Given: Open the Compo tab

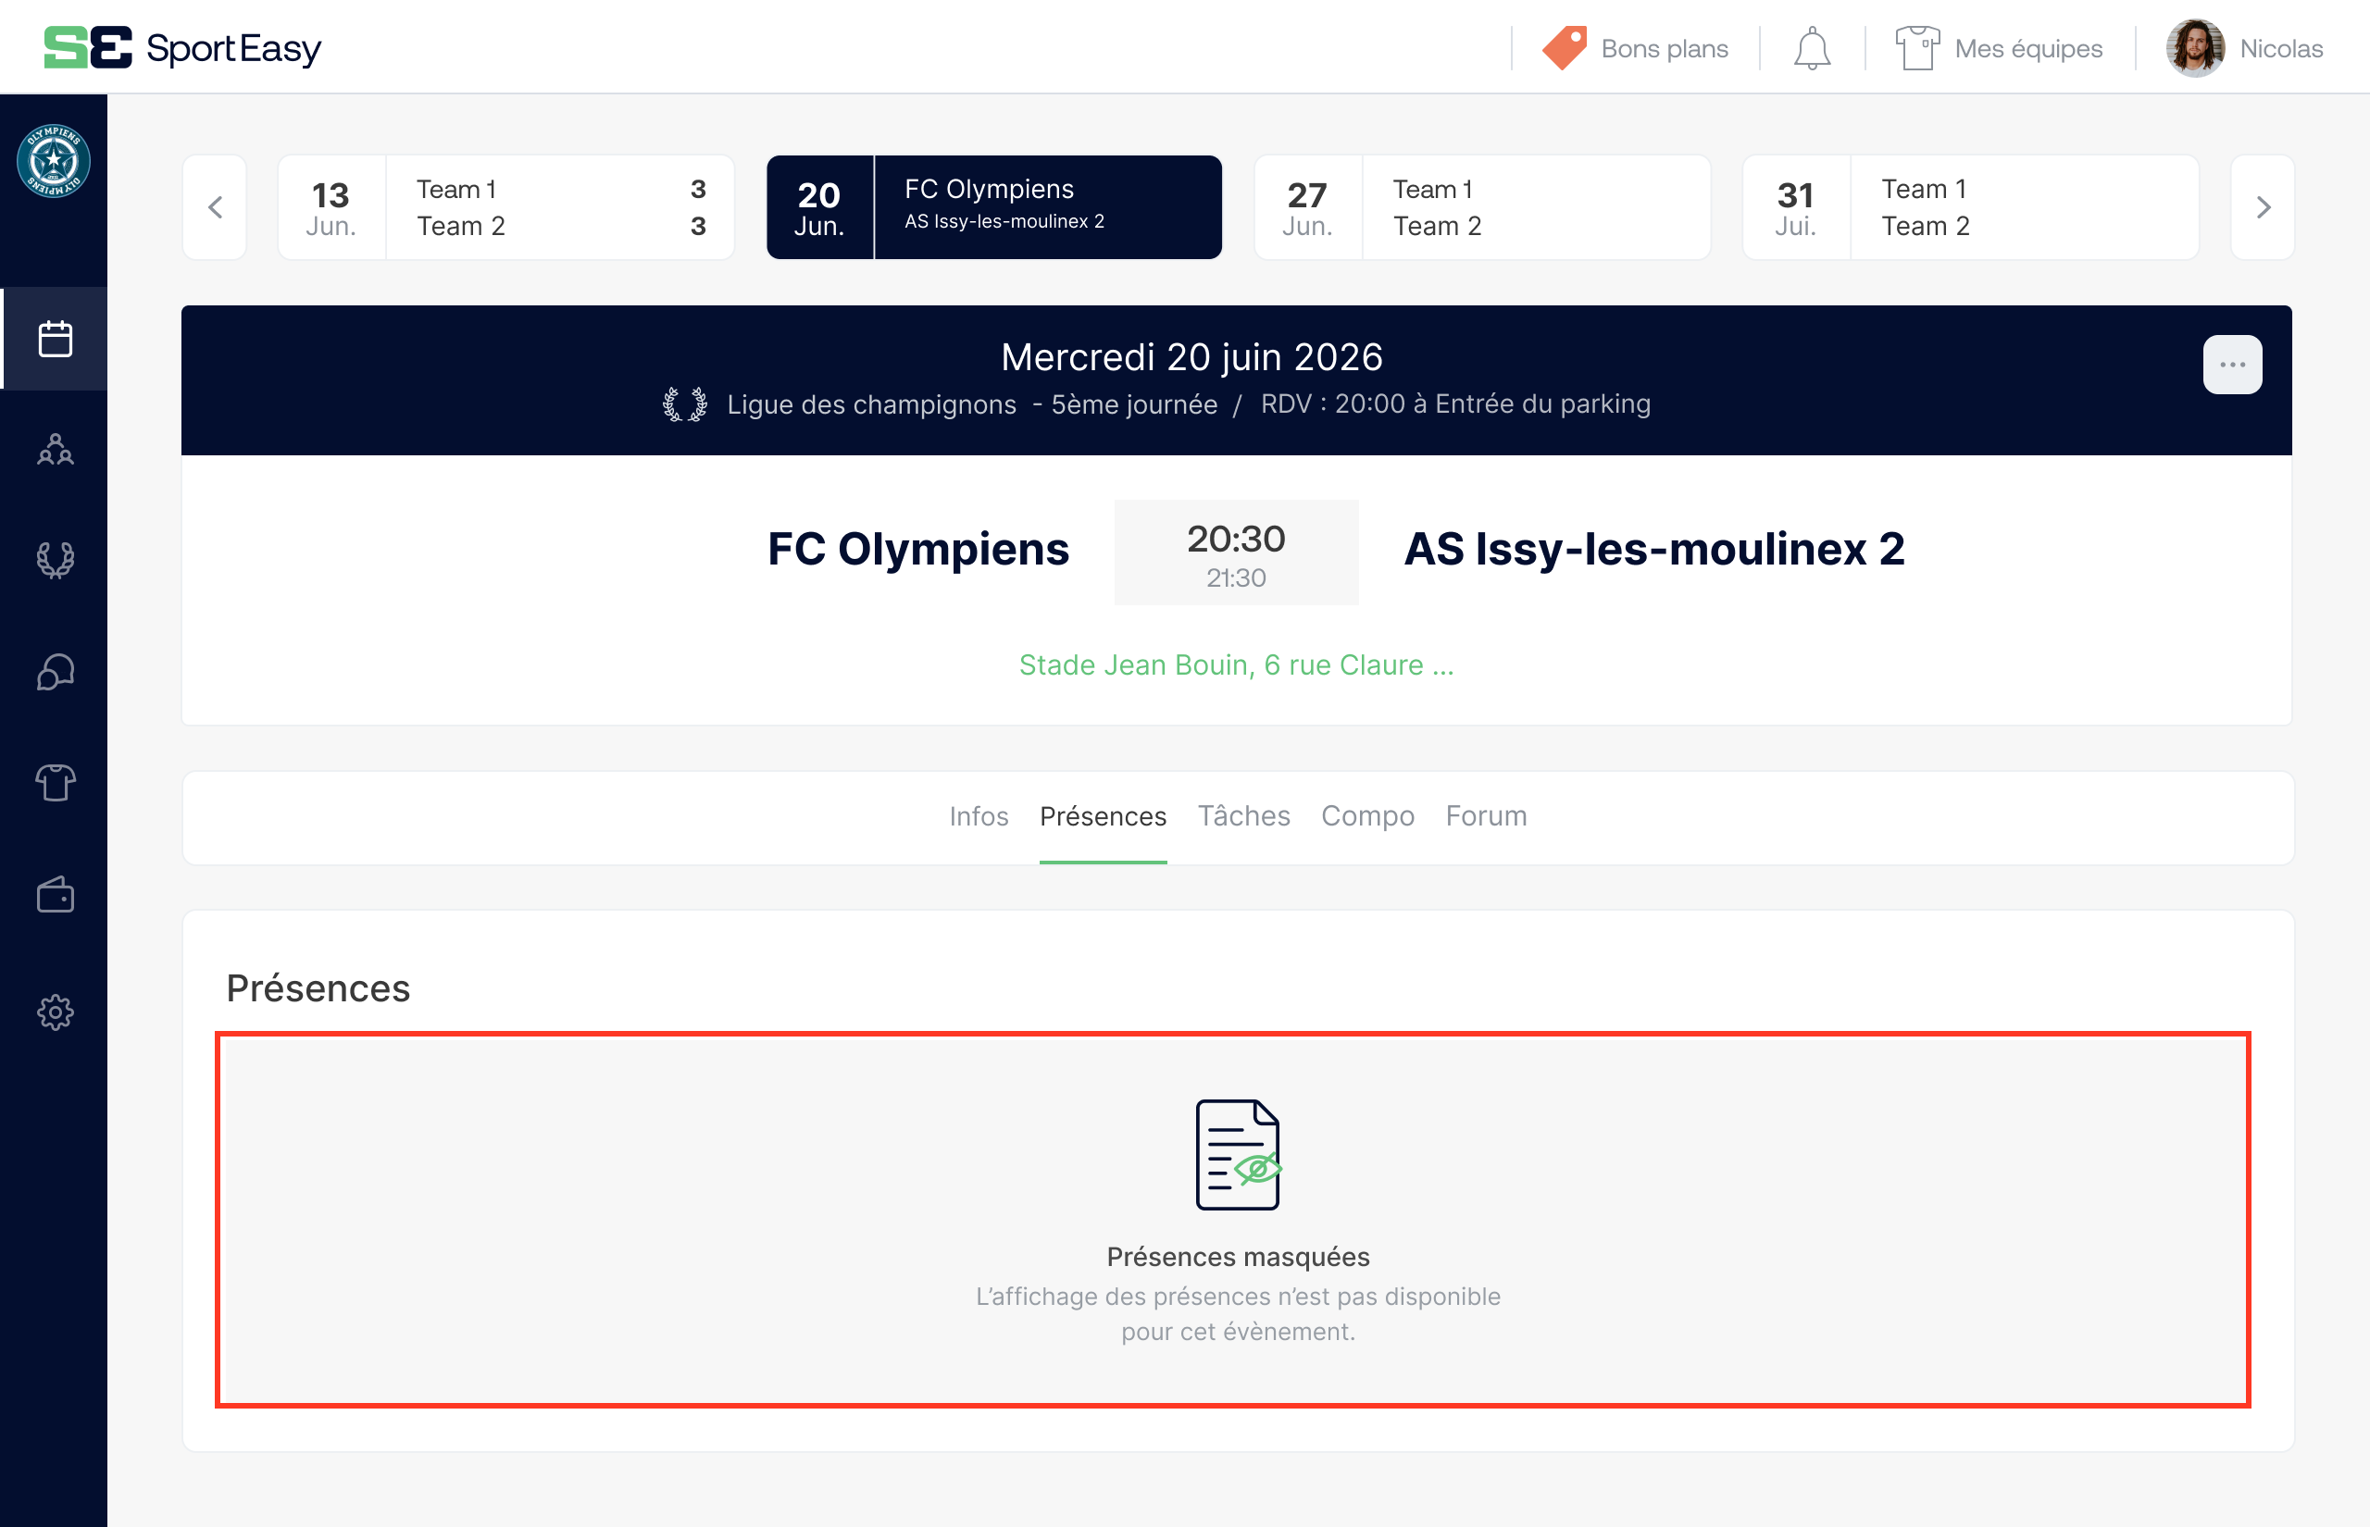Looking at the screenshot, I should 1367,816.
